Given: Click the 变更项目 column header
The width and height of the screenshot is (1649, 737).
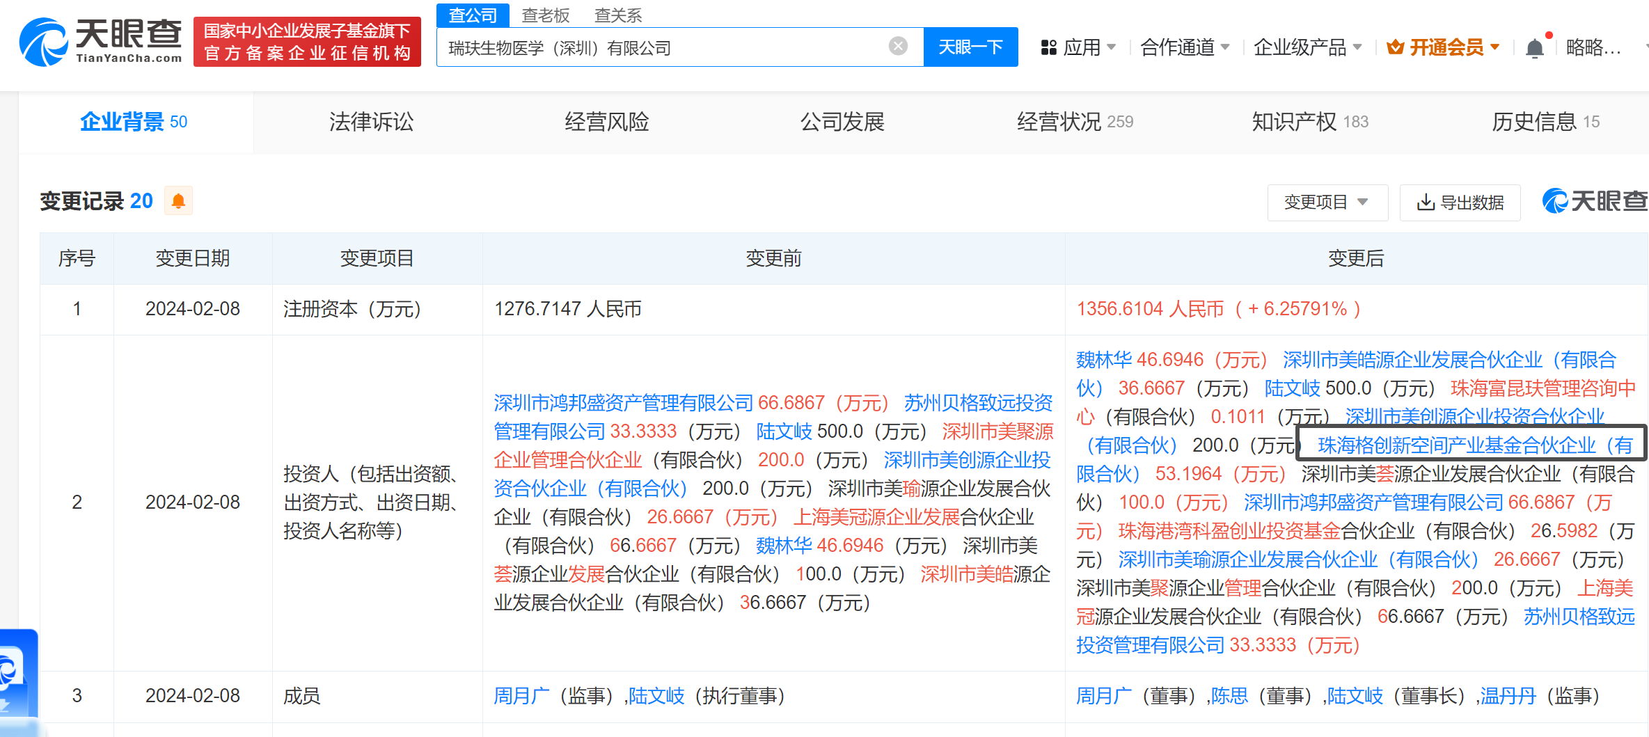Looking at the screenshot, I should [x=377, y=258].
